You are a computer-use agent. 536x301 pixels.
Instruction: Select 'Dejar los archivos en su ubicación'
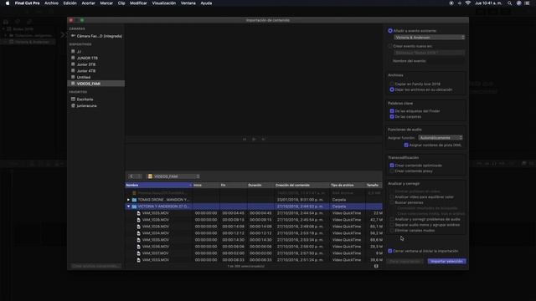[392, 89]
